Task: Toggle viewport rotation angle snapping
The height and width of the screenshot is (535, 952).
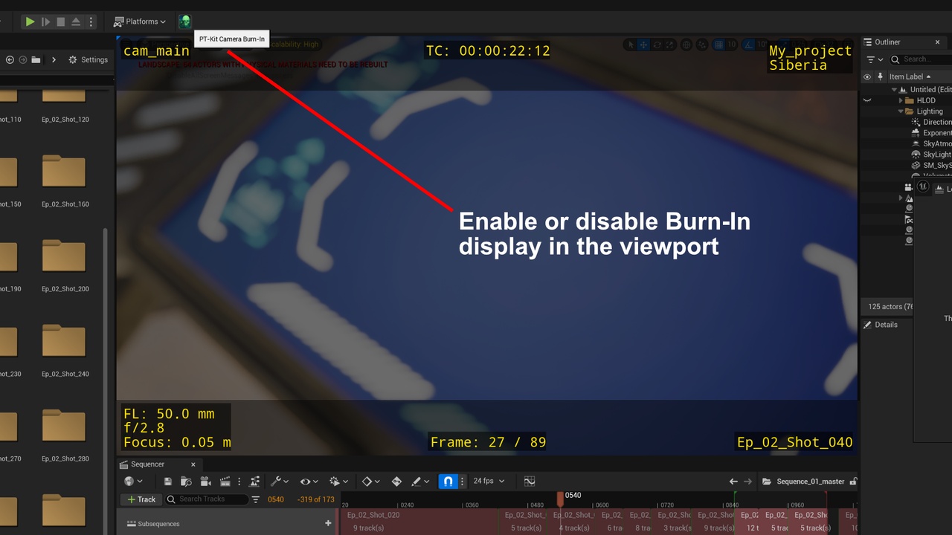Action: coord(748,45)
